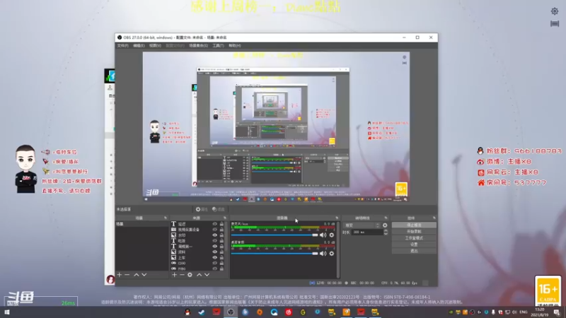Open the 帮助(H) menu in OBS
566x318 pixels.
click(x=235, y=46)
